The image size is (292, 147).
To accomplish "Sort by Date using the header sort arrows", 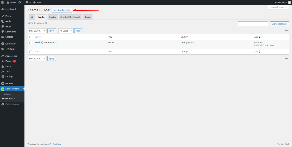I will 259,37.
